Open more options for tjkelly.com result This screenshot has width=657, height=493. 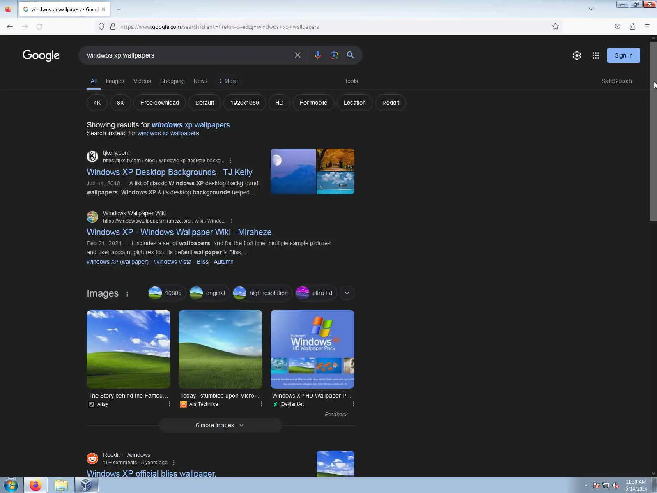(230, 161)
